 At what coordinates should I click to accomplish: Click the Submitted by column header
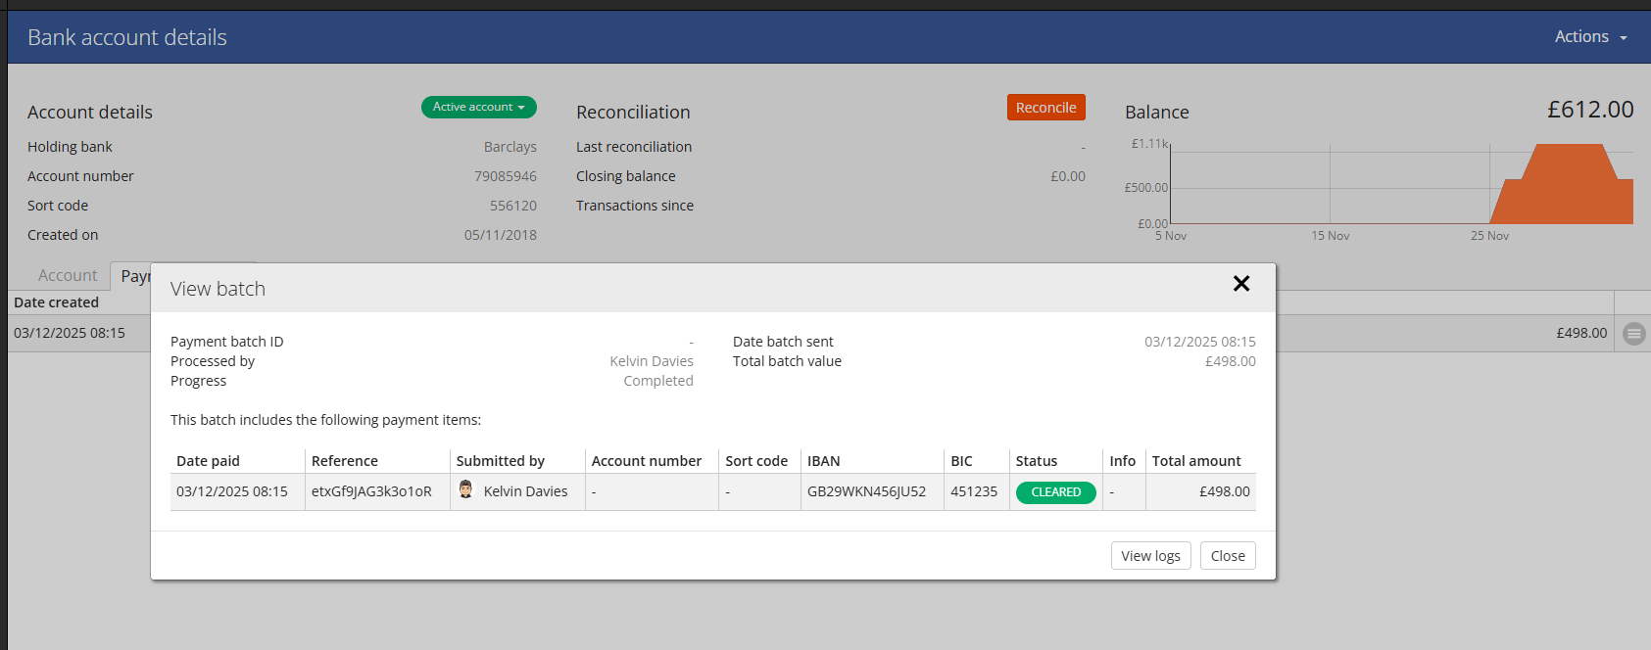tap(500, 461)
